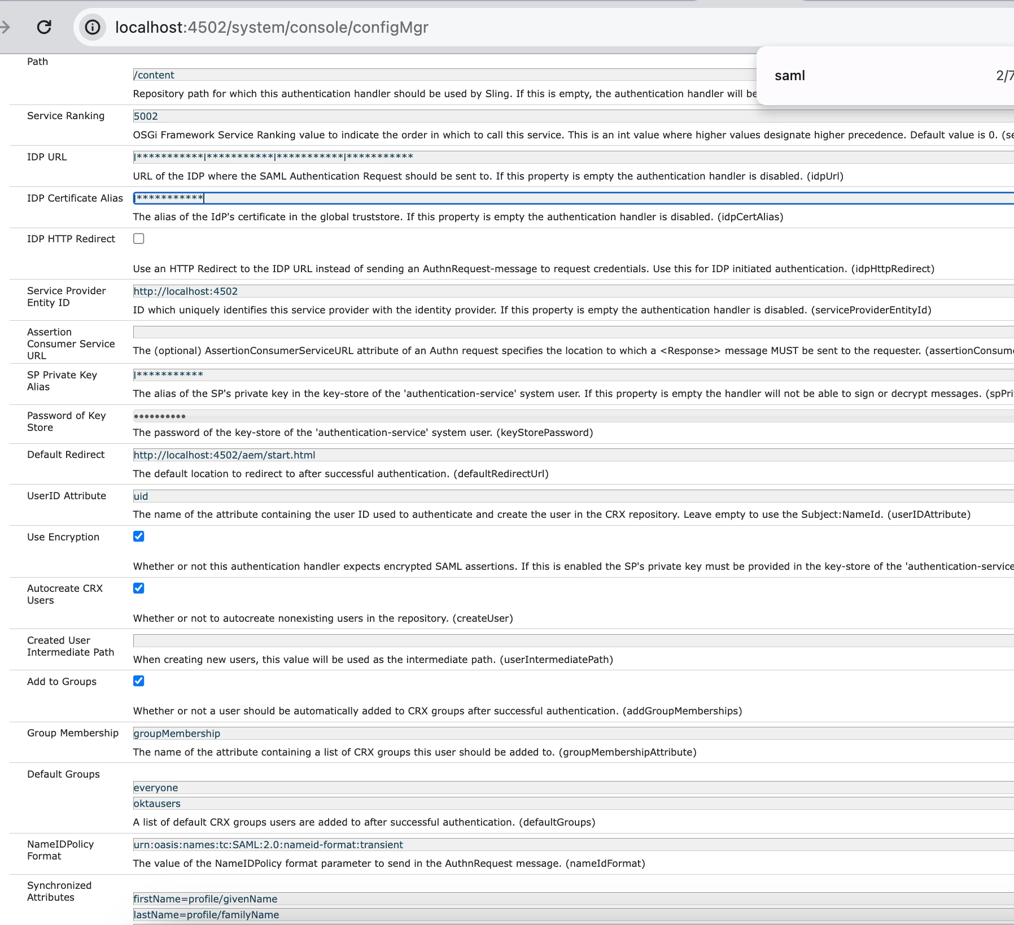This screenshot has height=925, width=1014.
Task: Focus the empty Created User Intermediate Path field
Action: pyautogui.click(x=573, y=640)
